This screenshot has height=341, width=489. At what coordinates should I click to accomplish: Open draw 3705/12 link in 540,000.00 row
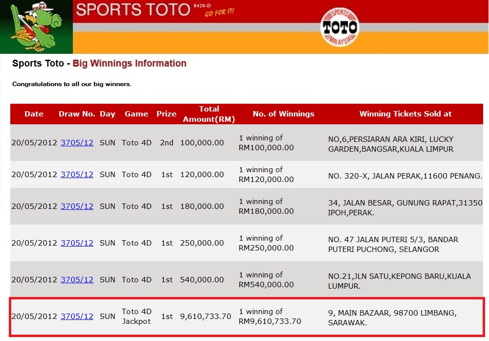coord(77,280)
